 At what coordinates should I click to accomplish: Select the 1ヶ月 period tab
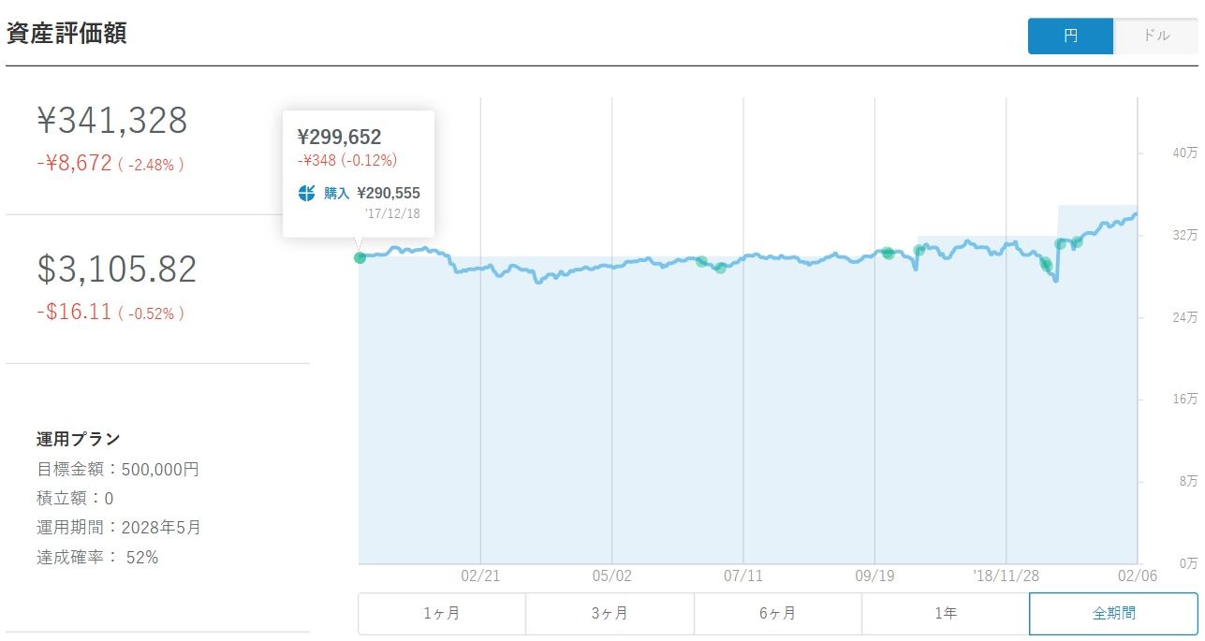pos(441,614)
